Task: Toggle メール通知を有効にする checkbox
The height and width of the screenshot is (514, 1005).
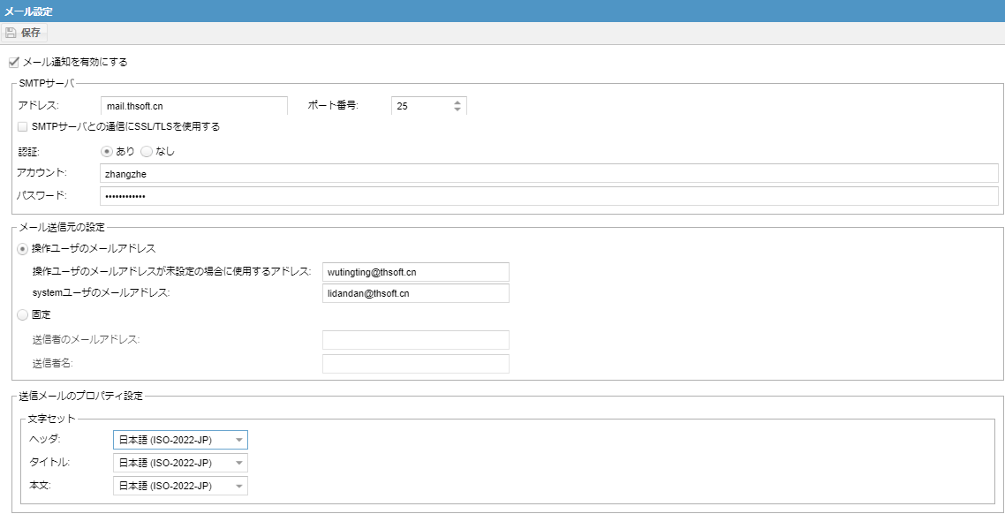Action: click(14, 62)
